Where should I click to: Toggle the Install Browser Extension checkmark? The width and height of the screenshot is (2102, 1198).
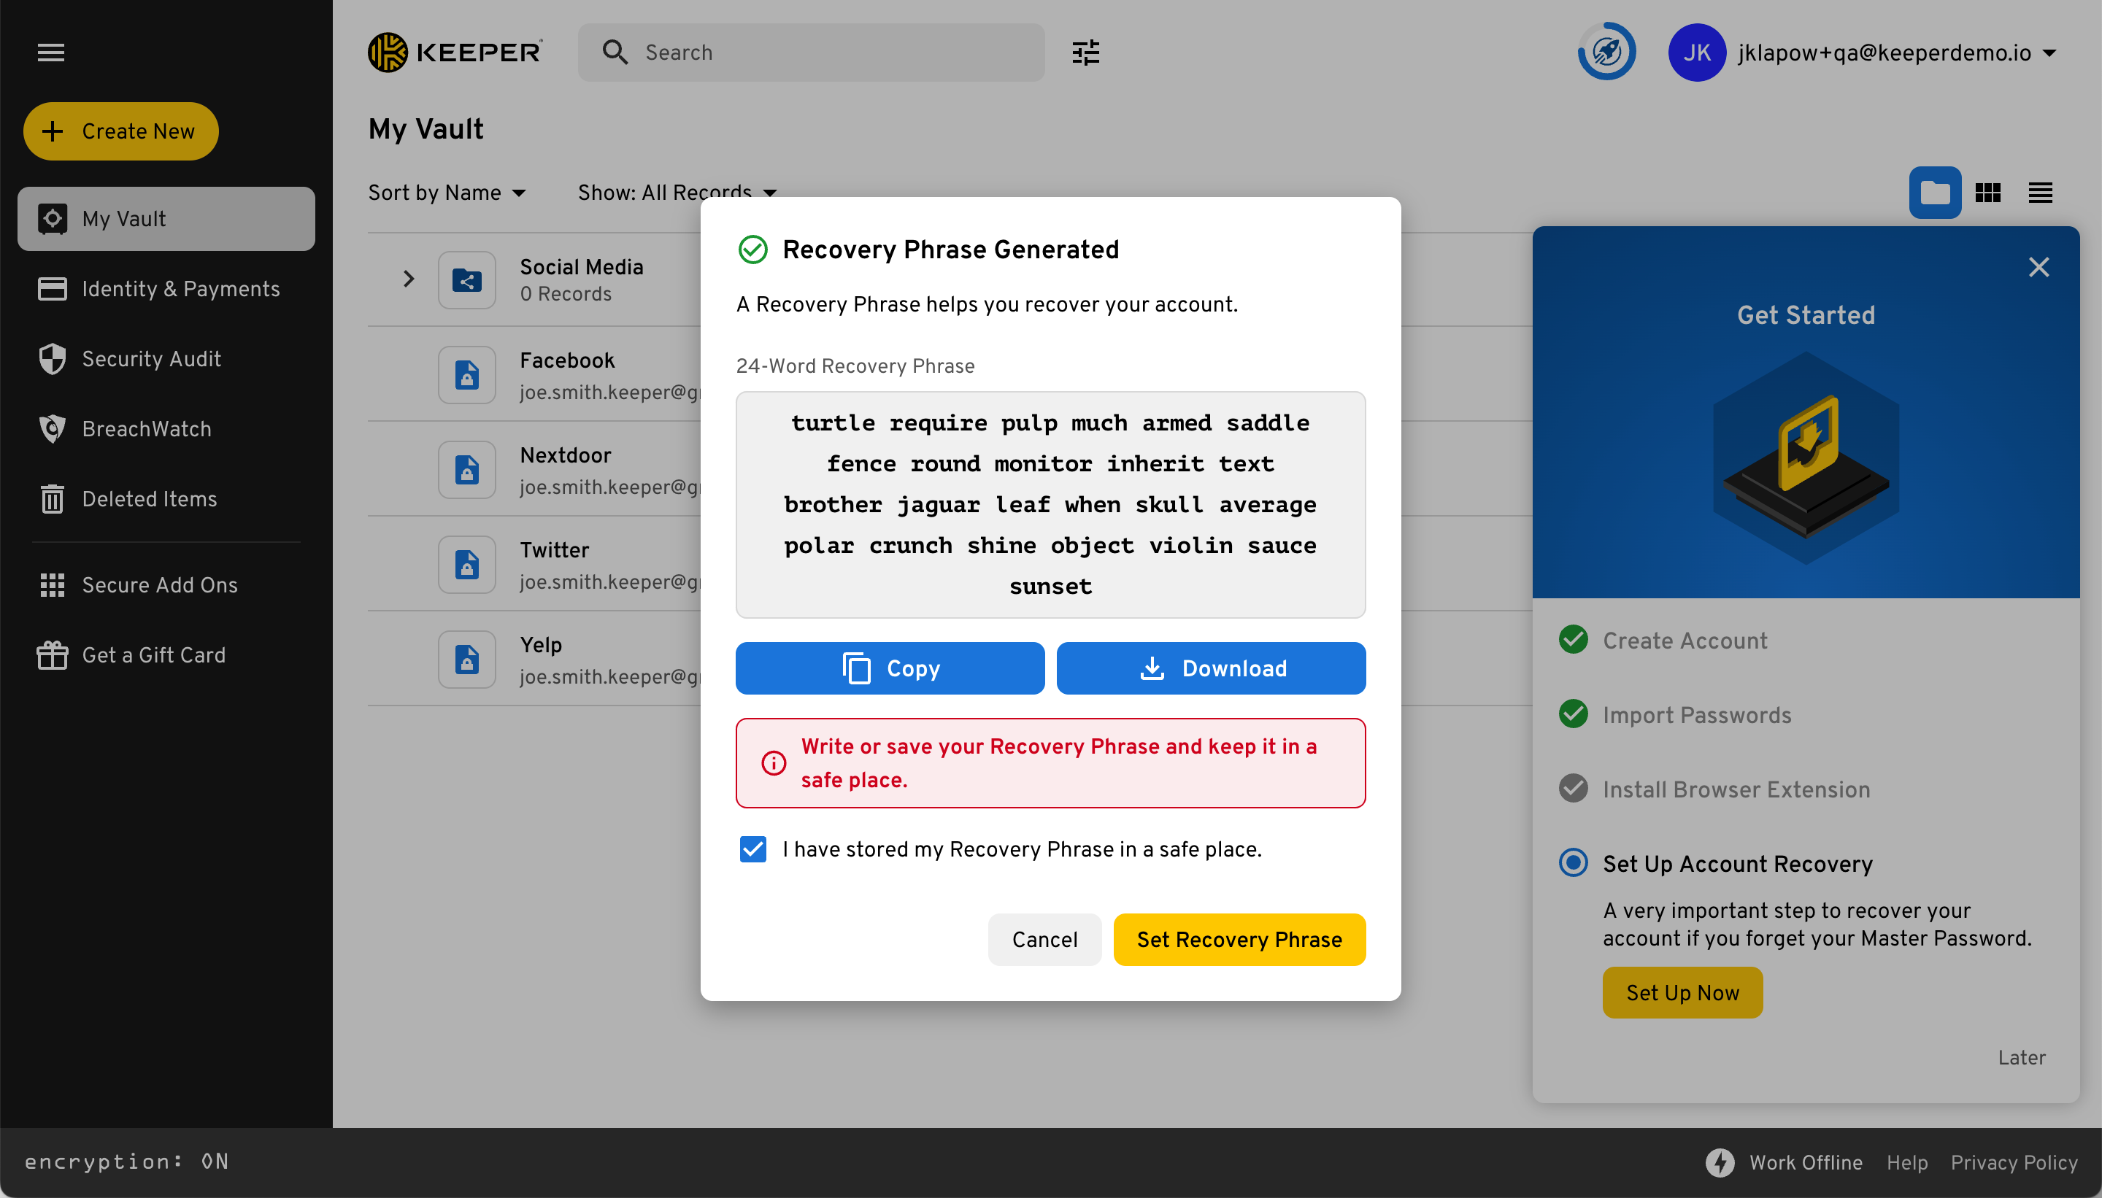click(x=1573, y=789)
